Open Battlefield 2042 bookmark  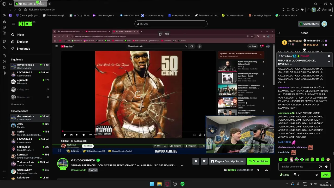(x=206, y=15)
